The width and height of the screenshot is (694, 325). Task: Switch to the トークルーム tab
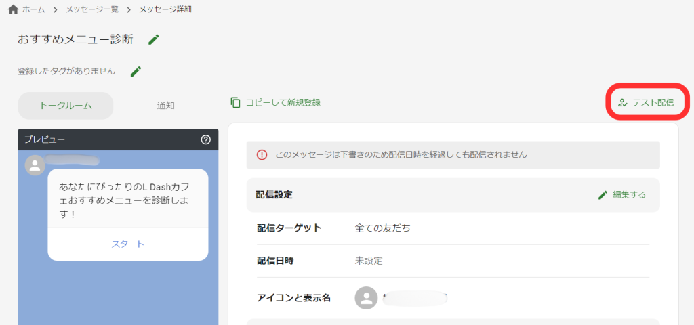tap(66, 106)
